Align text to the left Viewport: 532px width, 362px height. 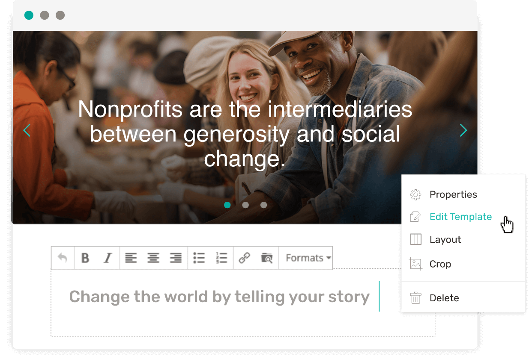[x=131, y=258]
